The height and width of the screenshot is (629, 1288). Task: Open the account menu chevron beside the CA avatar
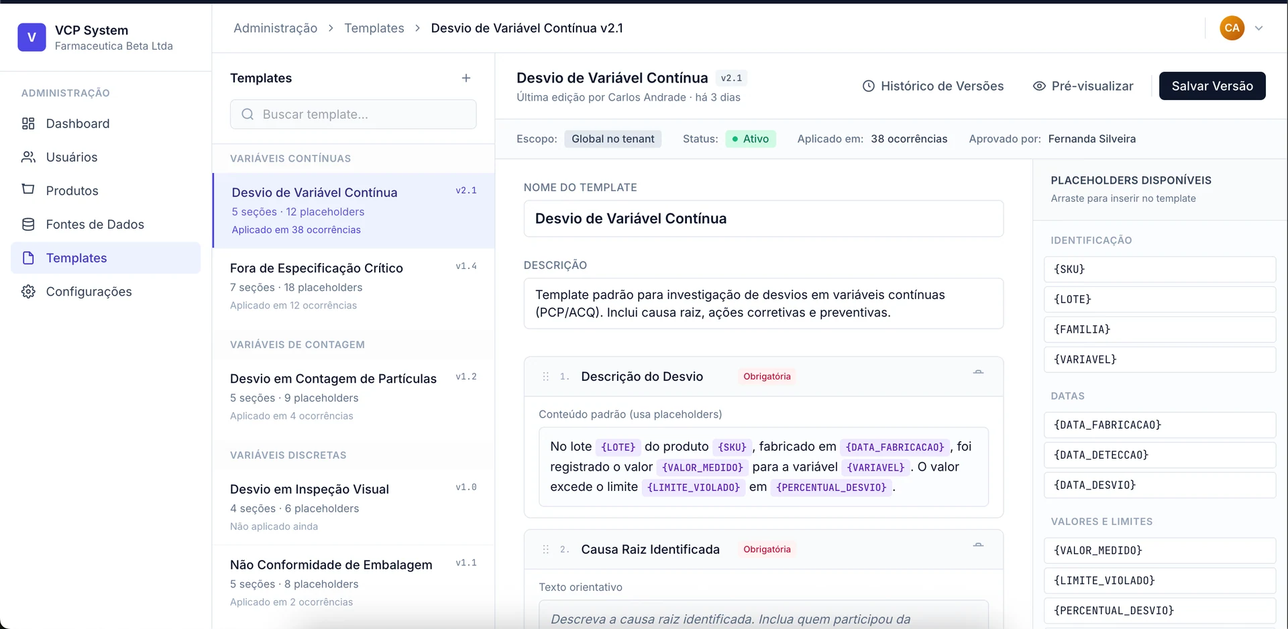pos(1260,27)
